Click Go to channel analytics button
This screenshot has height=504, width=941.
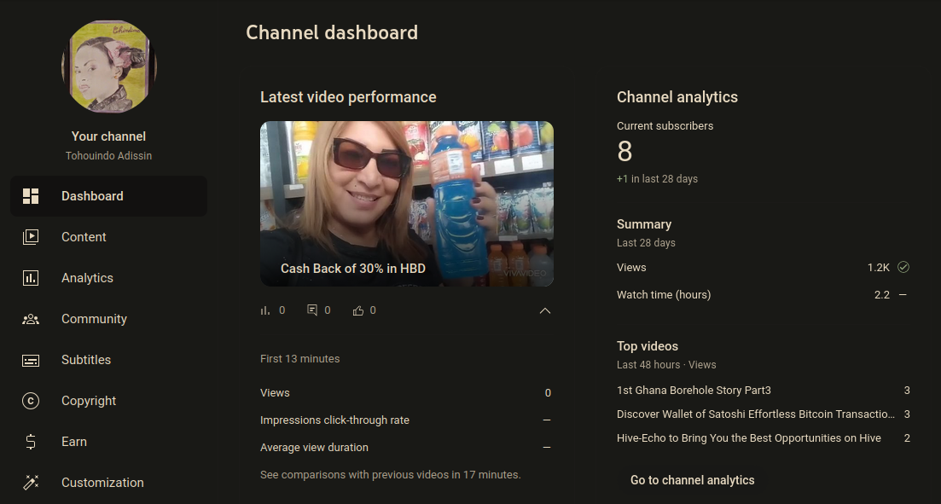(692, 480)
